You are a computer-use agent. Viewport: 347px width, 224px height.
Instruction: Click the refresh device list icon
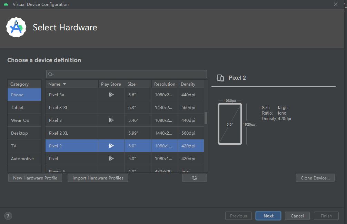pyautogui.click(x=194, y=177)
